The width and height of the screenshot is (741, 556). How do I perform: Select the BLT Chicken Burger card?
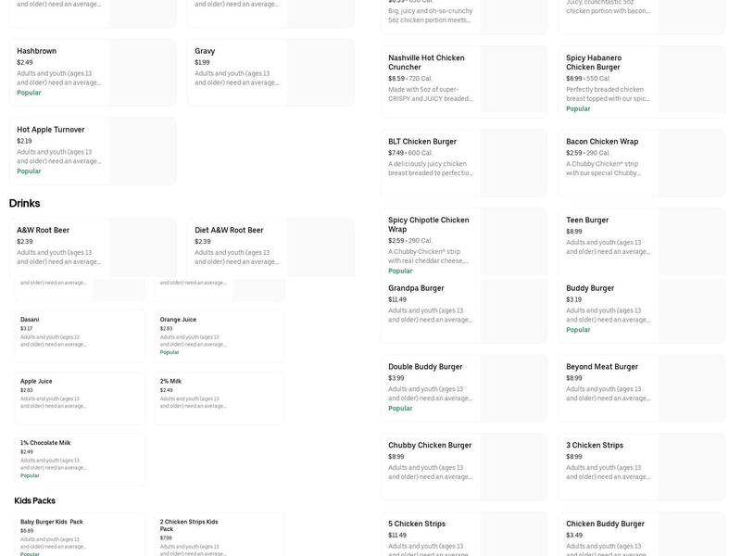tap(464, 163)
